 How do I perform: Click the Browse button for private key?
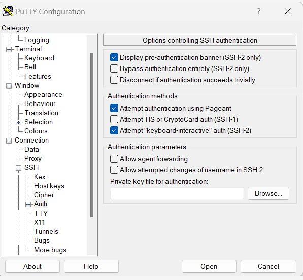tap(268, 193)
